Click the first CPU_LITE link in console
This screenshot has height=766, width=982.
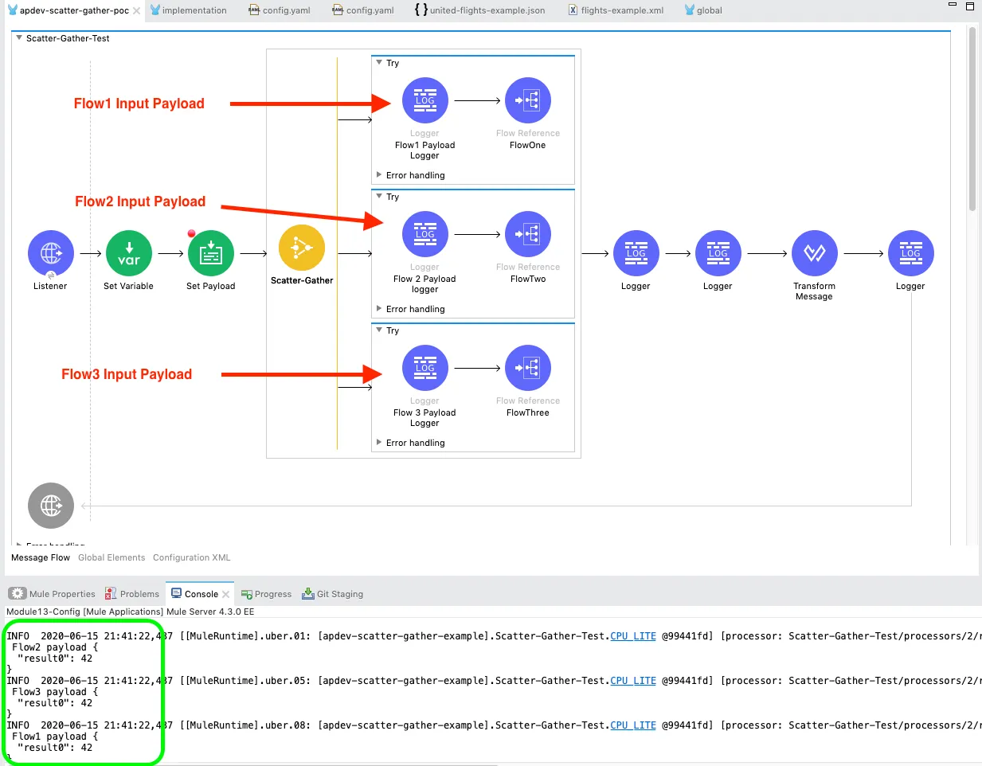pyautogui.click(x=633, y=636)
